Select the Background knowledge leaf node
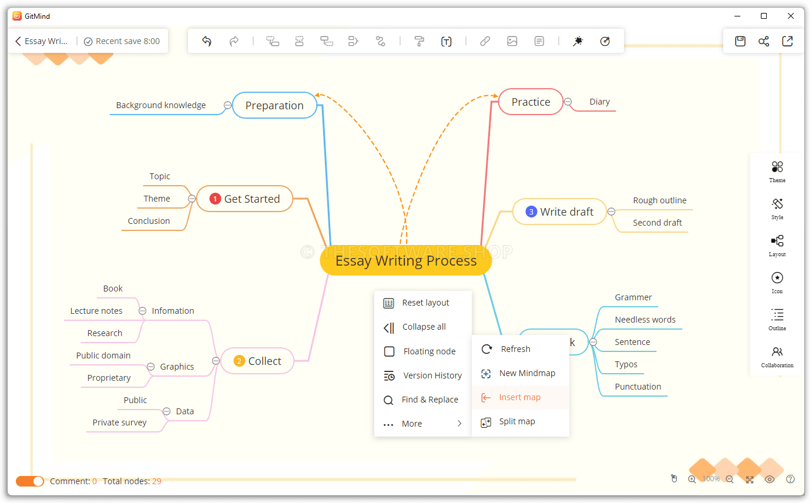The height and width of the screenshot is (503, 812). (x=161, y=105)
